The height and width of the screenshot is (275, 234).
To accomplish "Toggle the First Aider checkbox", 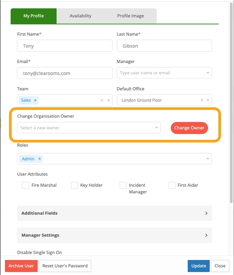I will [171, 185].
